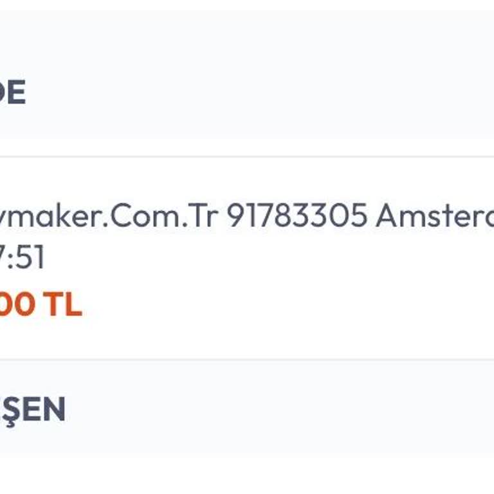
Task: Click the section header ending in "DE"
Action: tap(12, 94)
